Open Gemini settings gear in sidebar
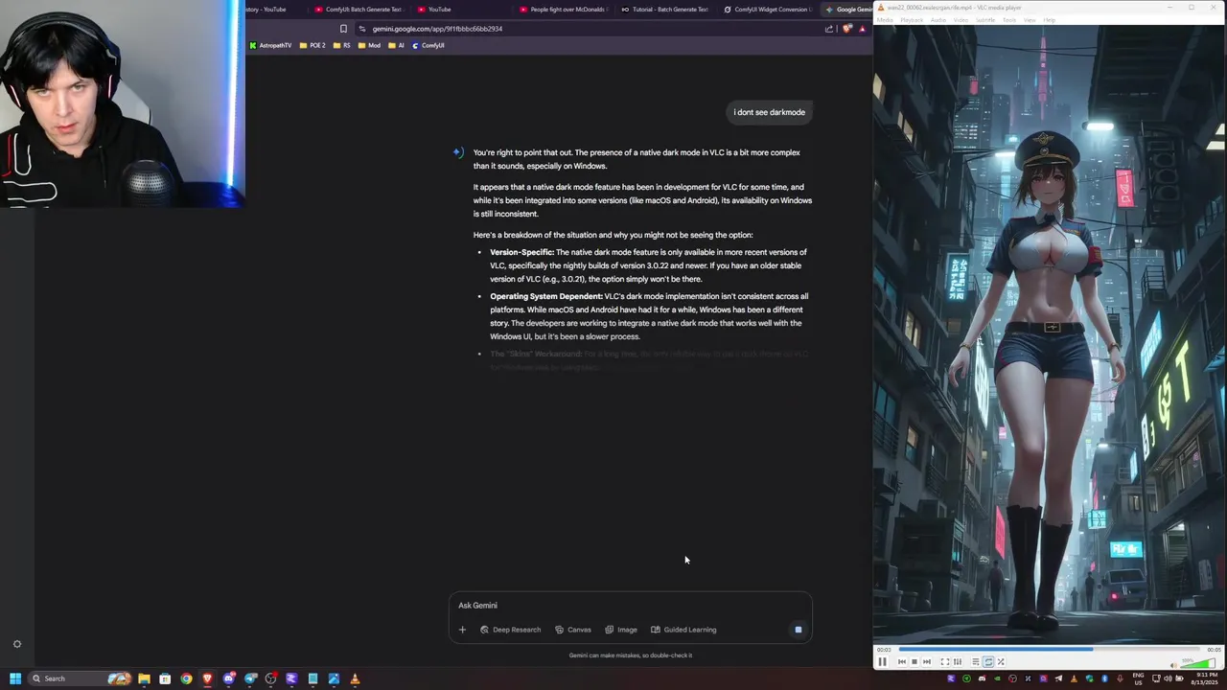This screenshot has height=690, width=1227. tap(16, 644)
